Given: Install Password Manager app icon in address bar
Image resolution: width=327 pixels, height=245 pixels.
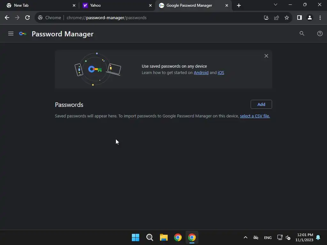Looking at the screenshot, I should (x=266, y=18).
